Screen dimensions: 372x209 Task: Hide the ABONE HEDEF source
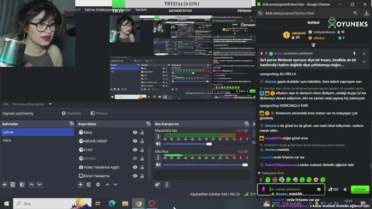[135, 141]
